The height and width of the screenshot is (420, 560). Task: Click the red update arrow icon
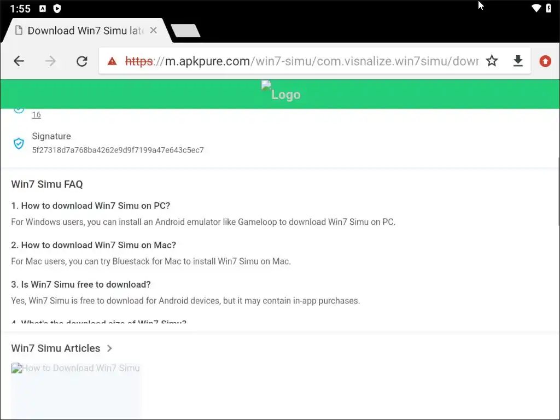[545, 61]
